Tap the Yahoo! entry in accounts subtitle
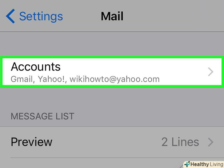The width and height of the screenshot is (224, 168). (x=51, y=79)
